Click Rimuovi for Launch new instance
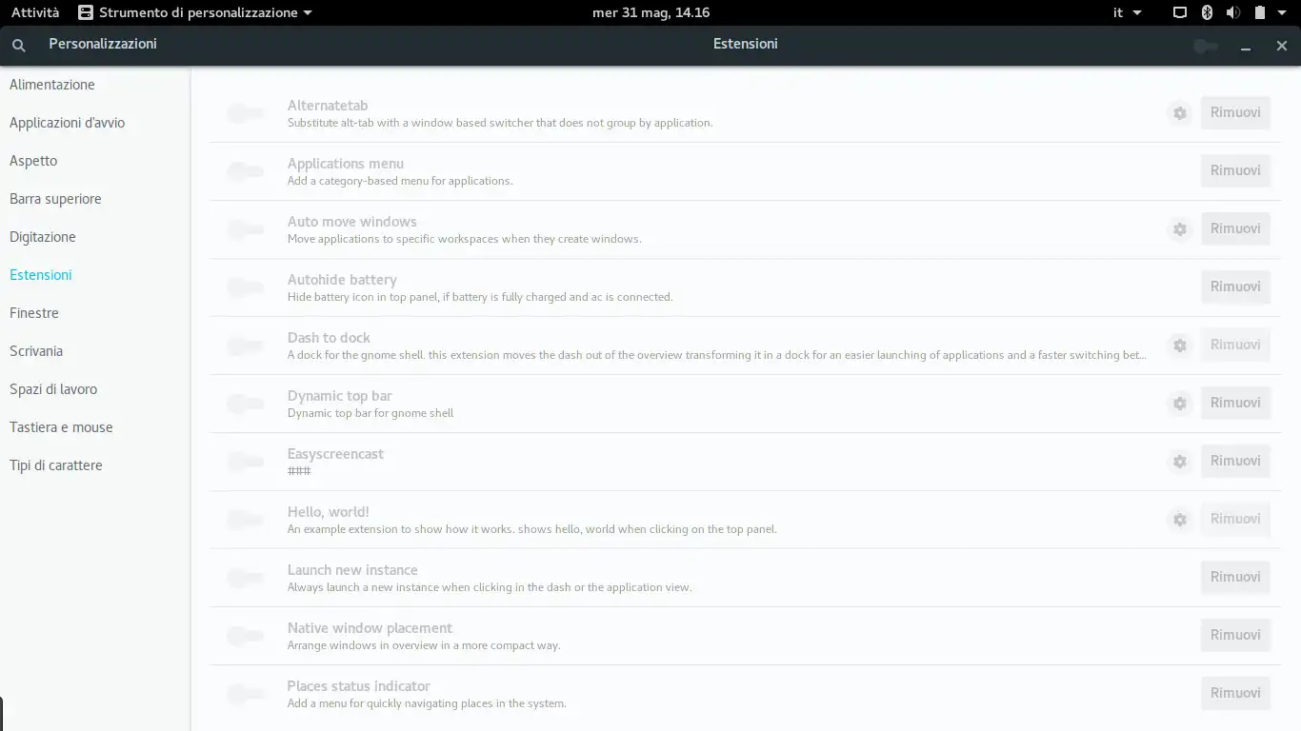The image size is (1301, 731). click(x=1235, y=577)
